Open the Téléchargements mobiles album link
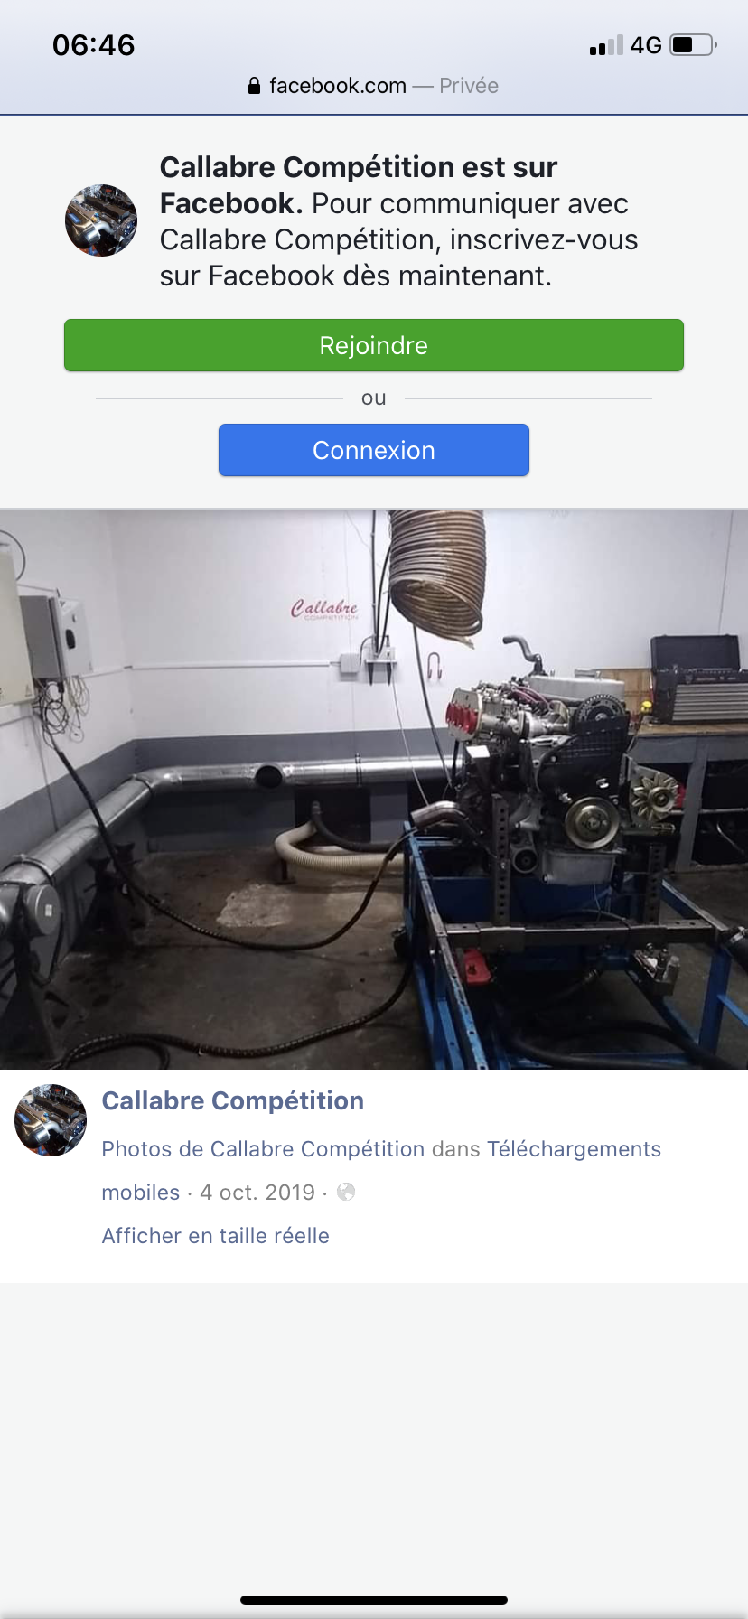This screenshot has width=748, height=1619. click(381, 1171)
